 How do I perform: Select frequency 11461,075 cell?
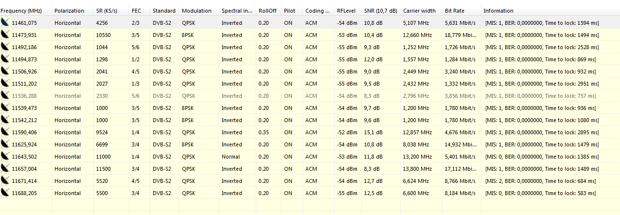coord(24,23)
